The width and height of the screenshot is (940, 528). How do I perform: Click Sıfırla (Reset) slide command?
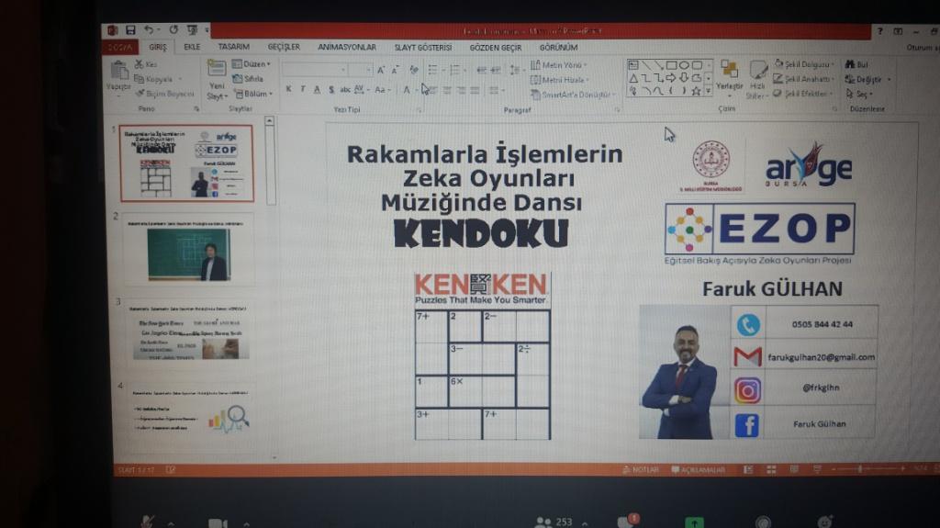[248, 79]
